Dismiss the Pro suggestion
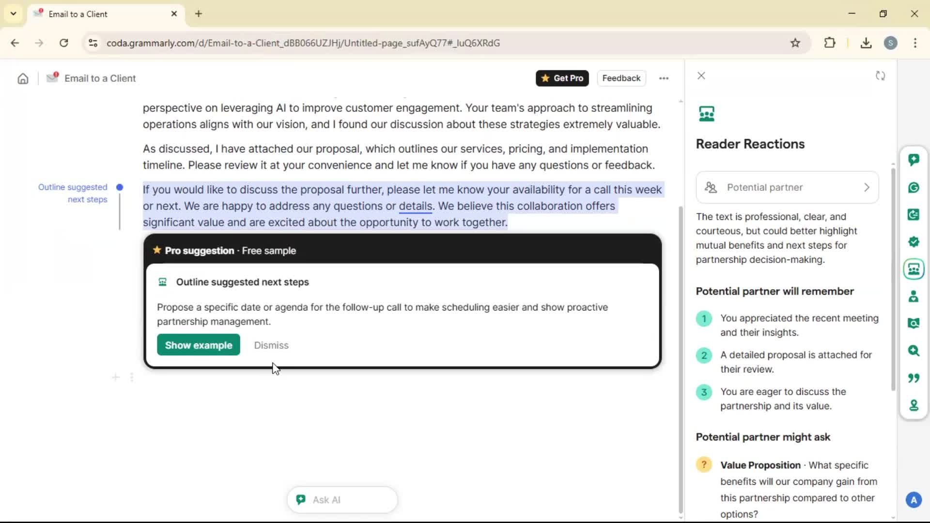The height and width of the screenshot is (523, 930). coord(271,345)
